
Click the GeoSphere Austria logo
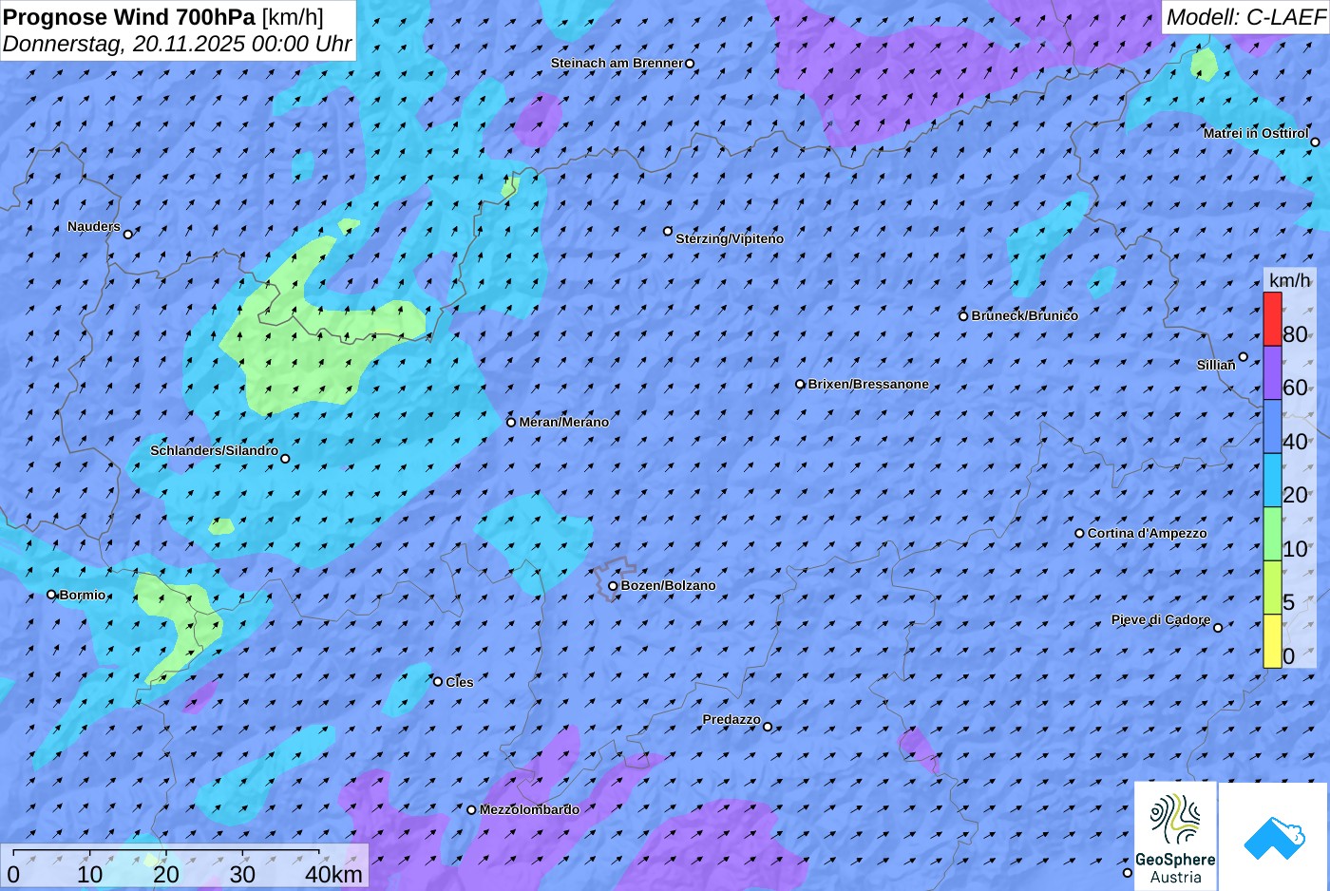(1175, 837)
